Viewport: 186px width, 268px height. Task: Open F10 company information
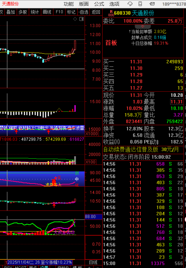pos(59,12)
